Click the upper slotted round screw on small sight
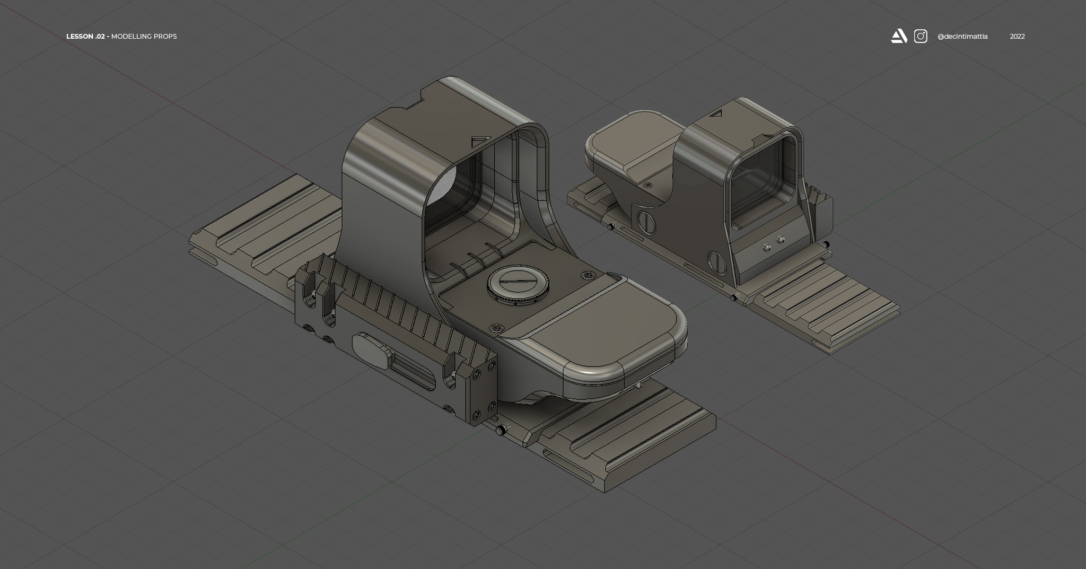Viewport: 1086px width, 569px height. (x=646, y=222)
